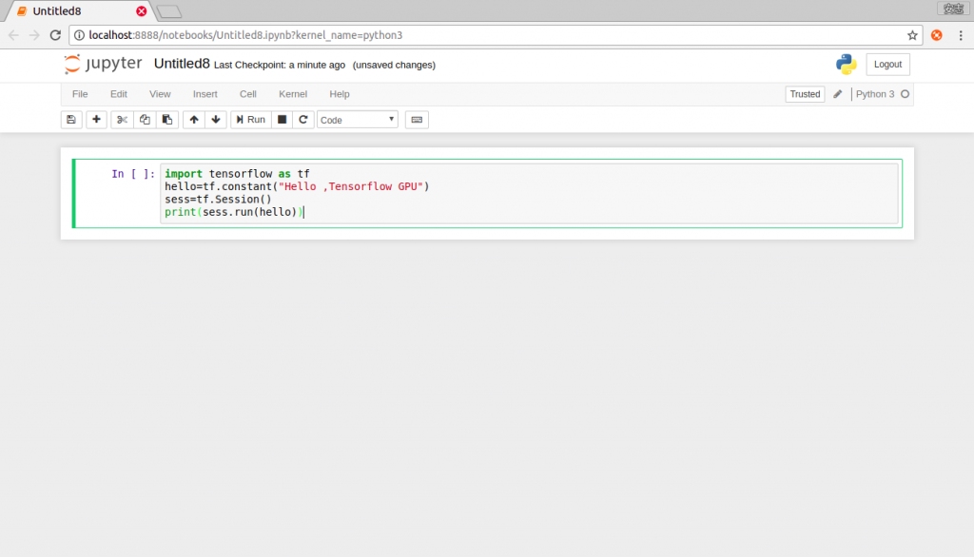The height and width of the screenshot is (557, 974).
Task: Interrupt the kernel with stop icon
Action: tap(282, 120)
